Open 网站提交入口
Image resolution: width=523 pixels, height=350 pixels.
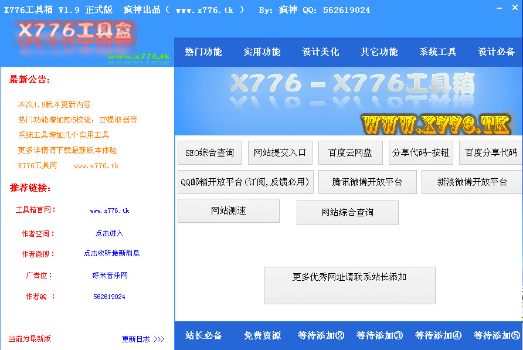(280, 153)
